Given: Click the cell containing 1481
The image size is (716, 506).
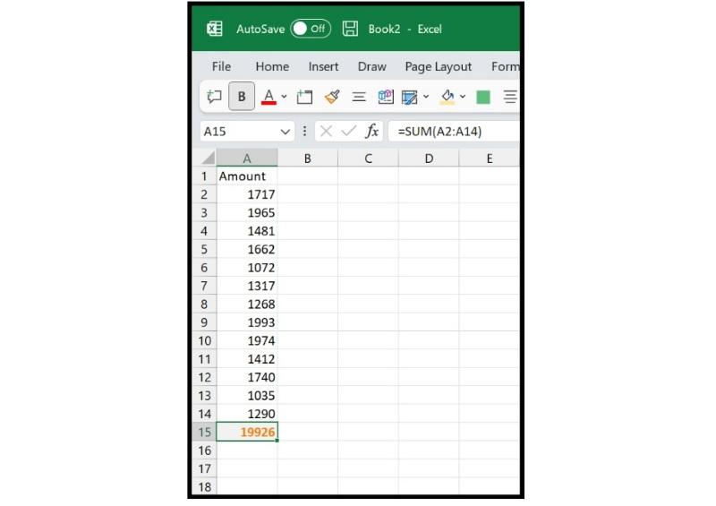Looking at the screenshot, I should coord(247,231).
